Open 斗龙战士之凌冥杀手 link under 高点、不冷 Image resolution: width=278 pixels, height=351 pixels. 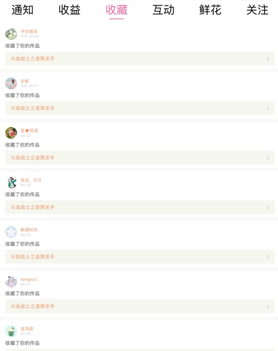click(33, 207)
